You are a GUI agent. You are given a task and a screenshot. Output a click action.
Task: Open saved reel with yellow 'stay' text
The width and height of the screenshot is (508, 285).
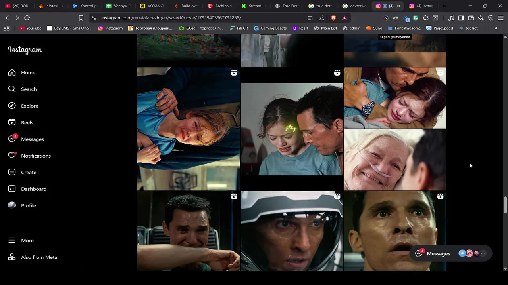[x=292, y=129]
